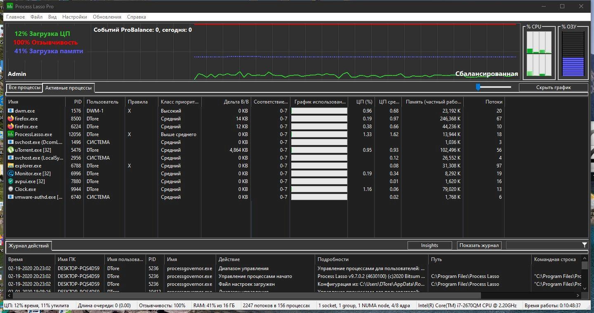Sort by Пользователь column header
The height and width of the screenshot is (313, 594).
tap(104, 101)
